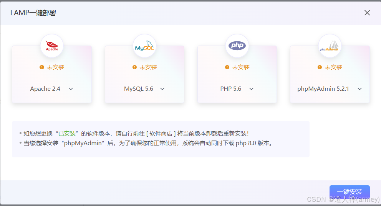Click the warning icon beside PHP 未安装
This screenshot has width=381, height=206.
click(x=227, y=67)
